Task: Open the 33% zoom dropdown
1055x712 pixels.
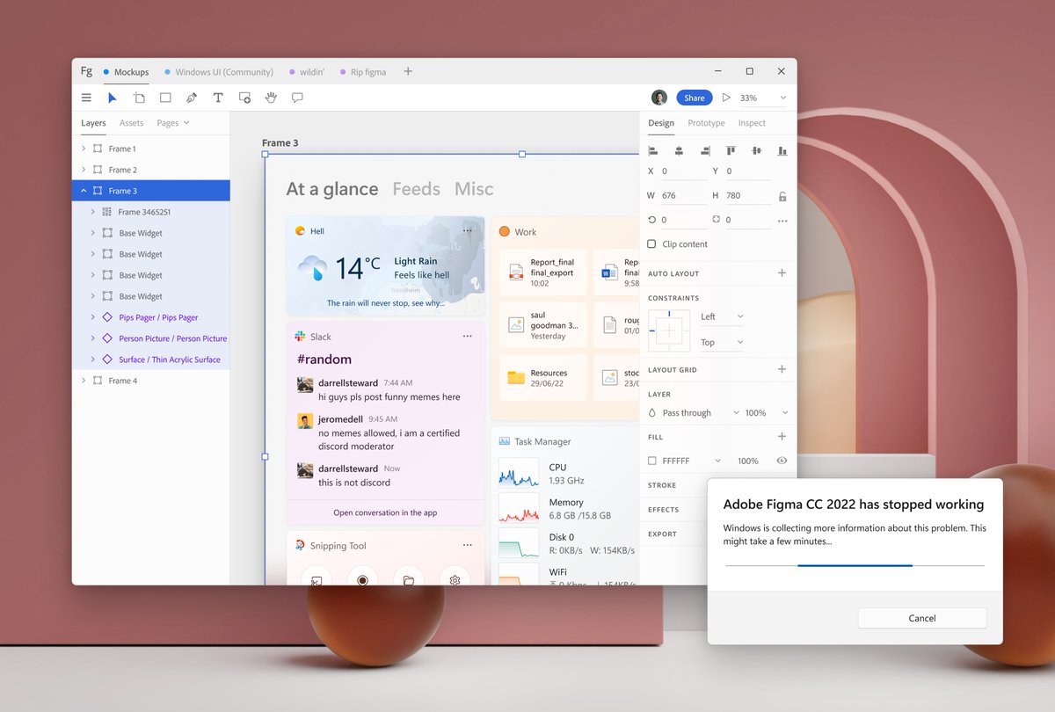Action: [x=763, y=98]
